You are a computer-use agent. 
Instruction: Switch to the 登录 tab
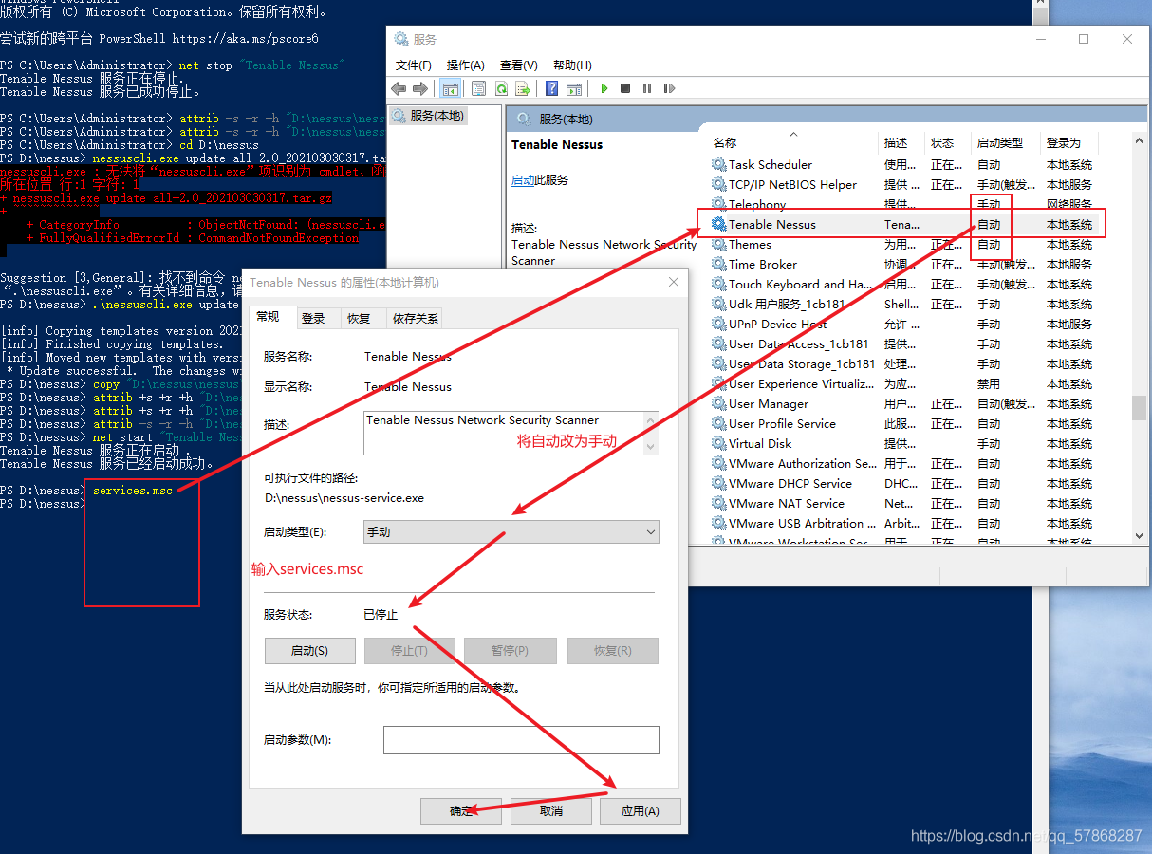(x=313, y=319)
